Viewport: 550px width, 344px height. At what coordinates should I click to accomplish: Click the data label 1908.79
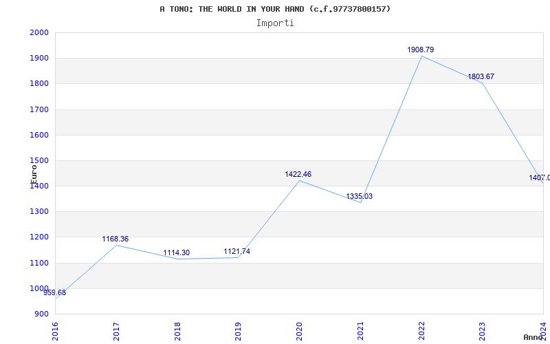point(420,50)
